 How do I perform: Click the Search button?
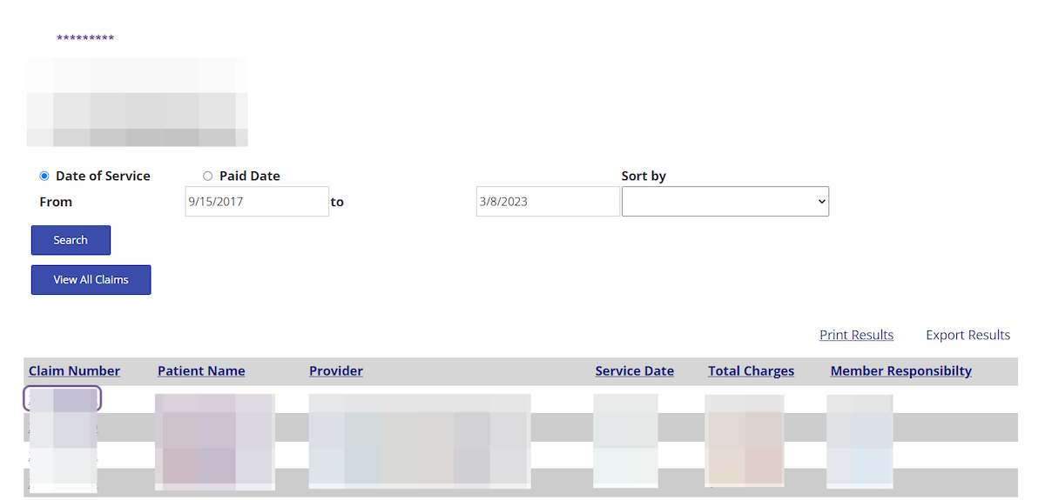click(x=71, y=240)
